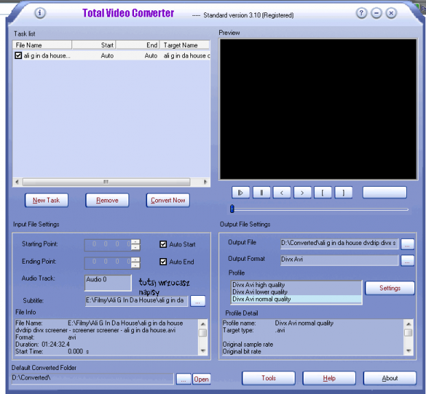The height and width of the screenshot is (394, 426).
Task: Click the question mark help icon
Action: point(361,13)
